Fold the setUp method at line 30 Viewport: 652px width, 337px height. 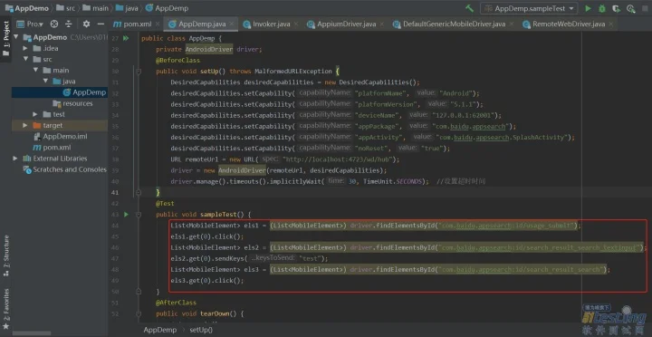[139, 72]
